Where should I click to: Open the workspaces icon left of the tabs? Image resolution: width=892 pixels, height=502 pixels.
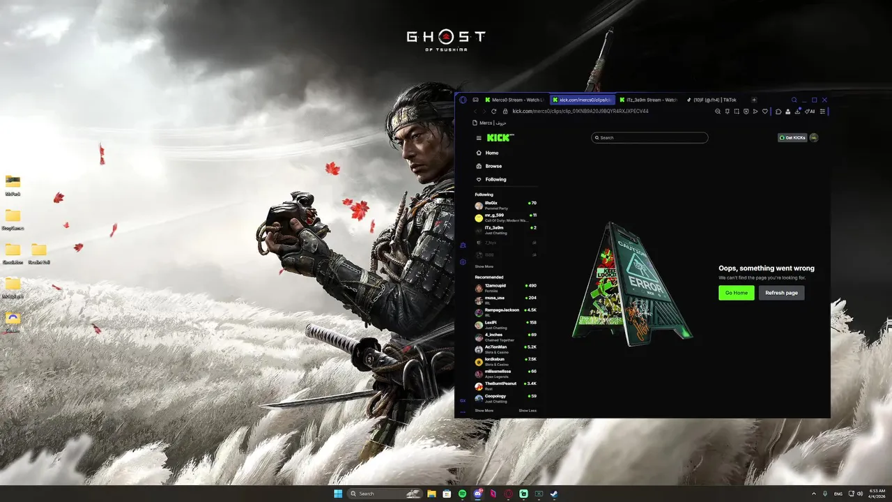475,100
